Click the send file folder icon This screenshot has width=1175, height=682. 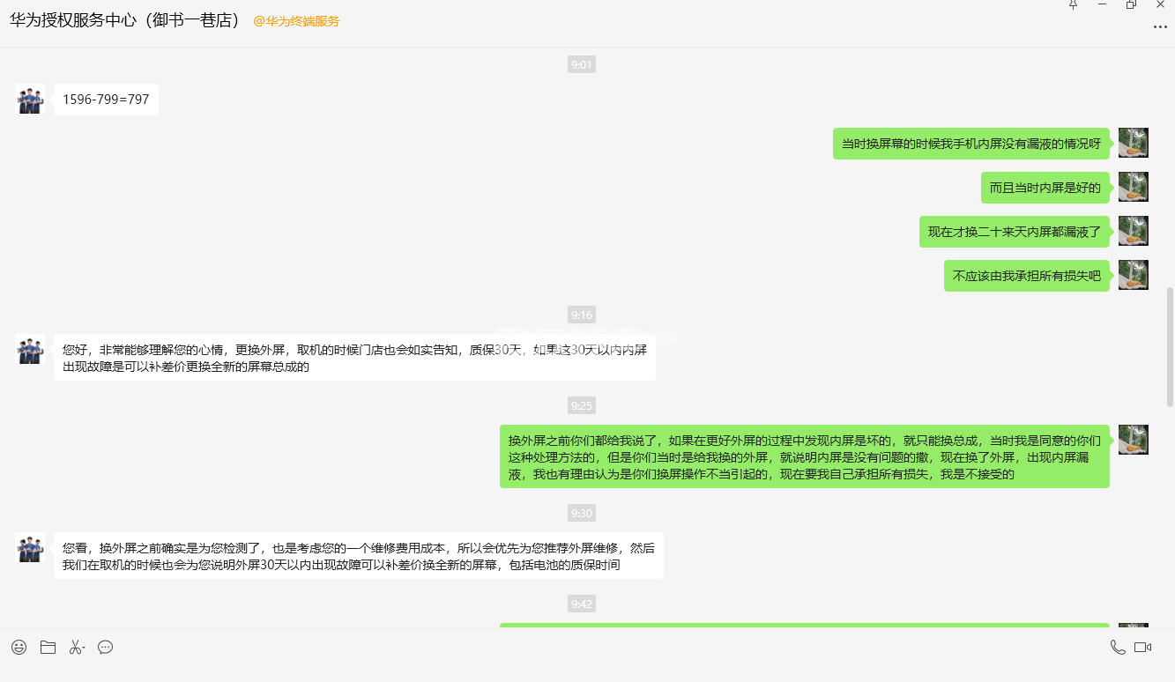tap(48, 648)
